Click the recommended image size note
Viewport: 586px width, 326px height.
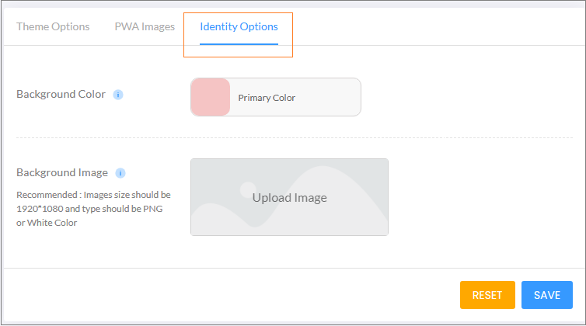[93, 209]
